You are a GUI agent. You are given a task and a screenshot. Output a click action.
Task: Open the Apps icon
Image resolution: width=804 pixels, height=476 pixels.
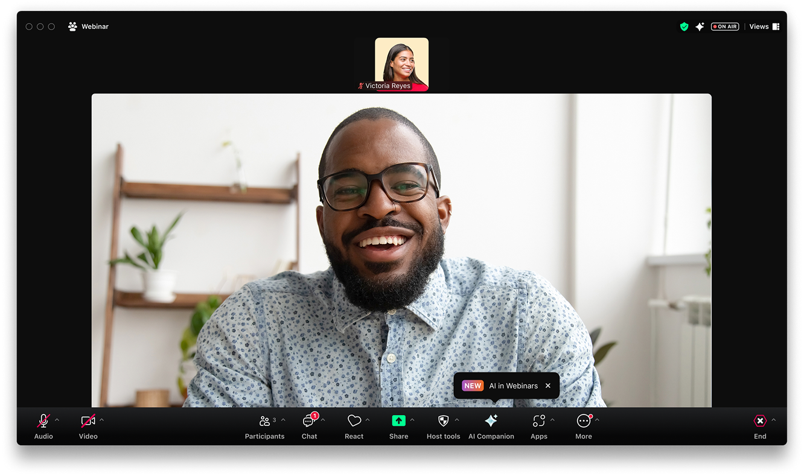[x=538, y=421]
